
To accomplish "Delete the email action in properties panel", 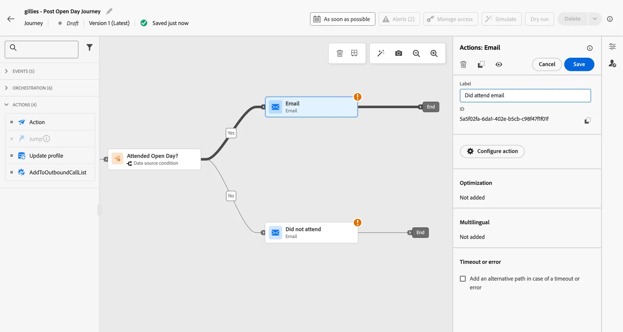I will 463,65.
